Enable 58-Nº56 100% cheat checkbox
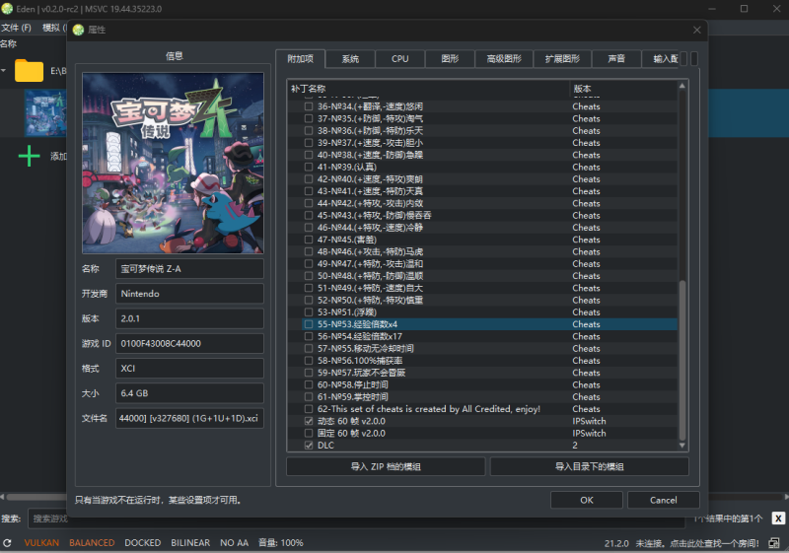The image size is (789, 553). click(309, 361)
